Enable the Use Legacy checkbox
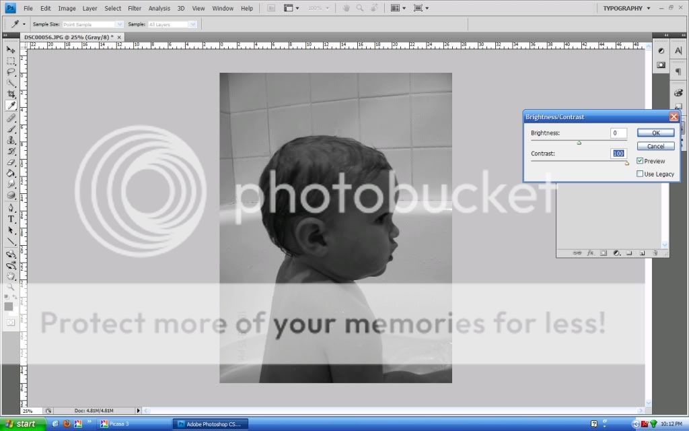This screenshot has width=689, height=431. pos(640,174)
